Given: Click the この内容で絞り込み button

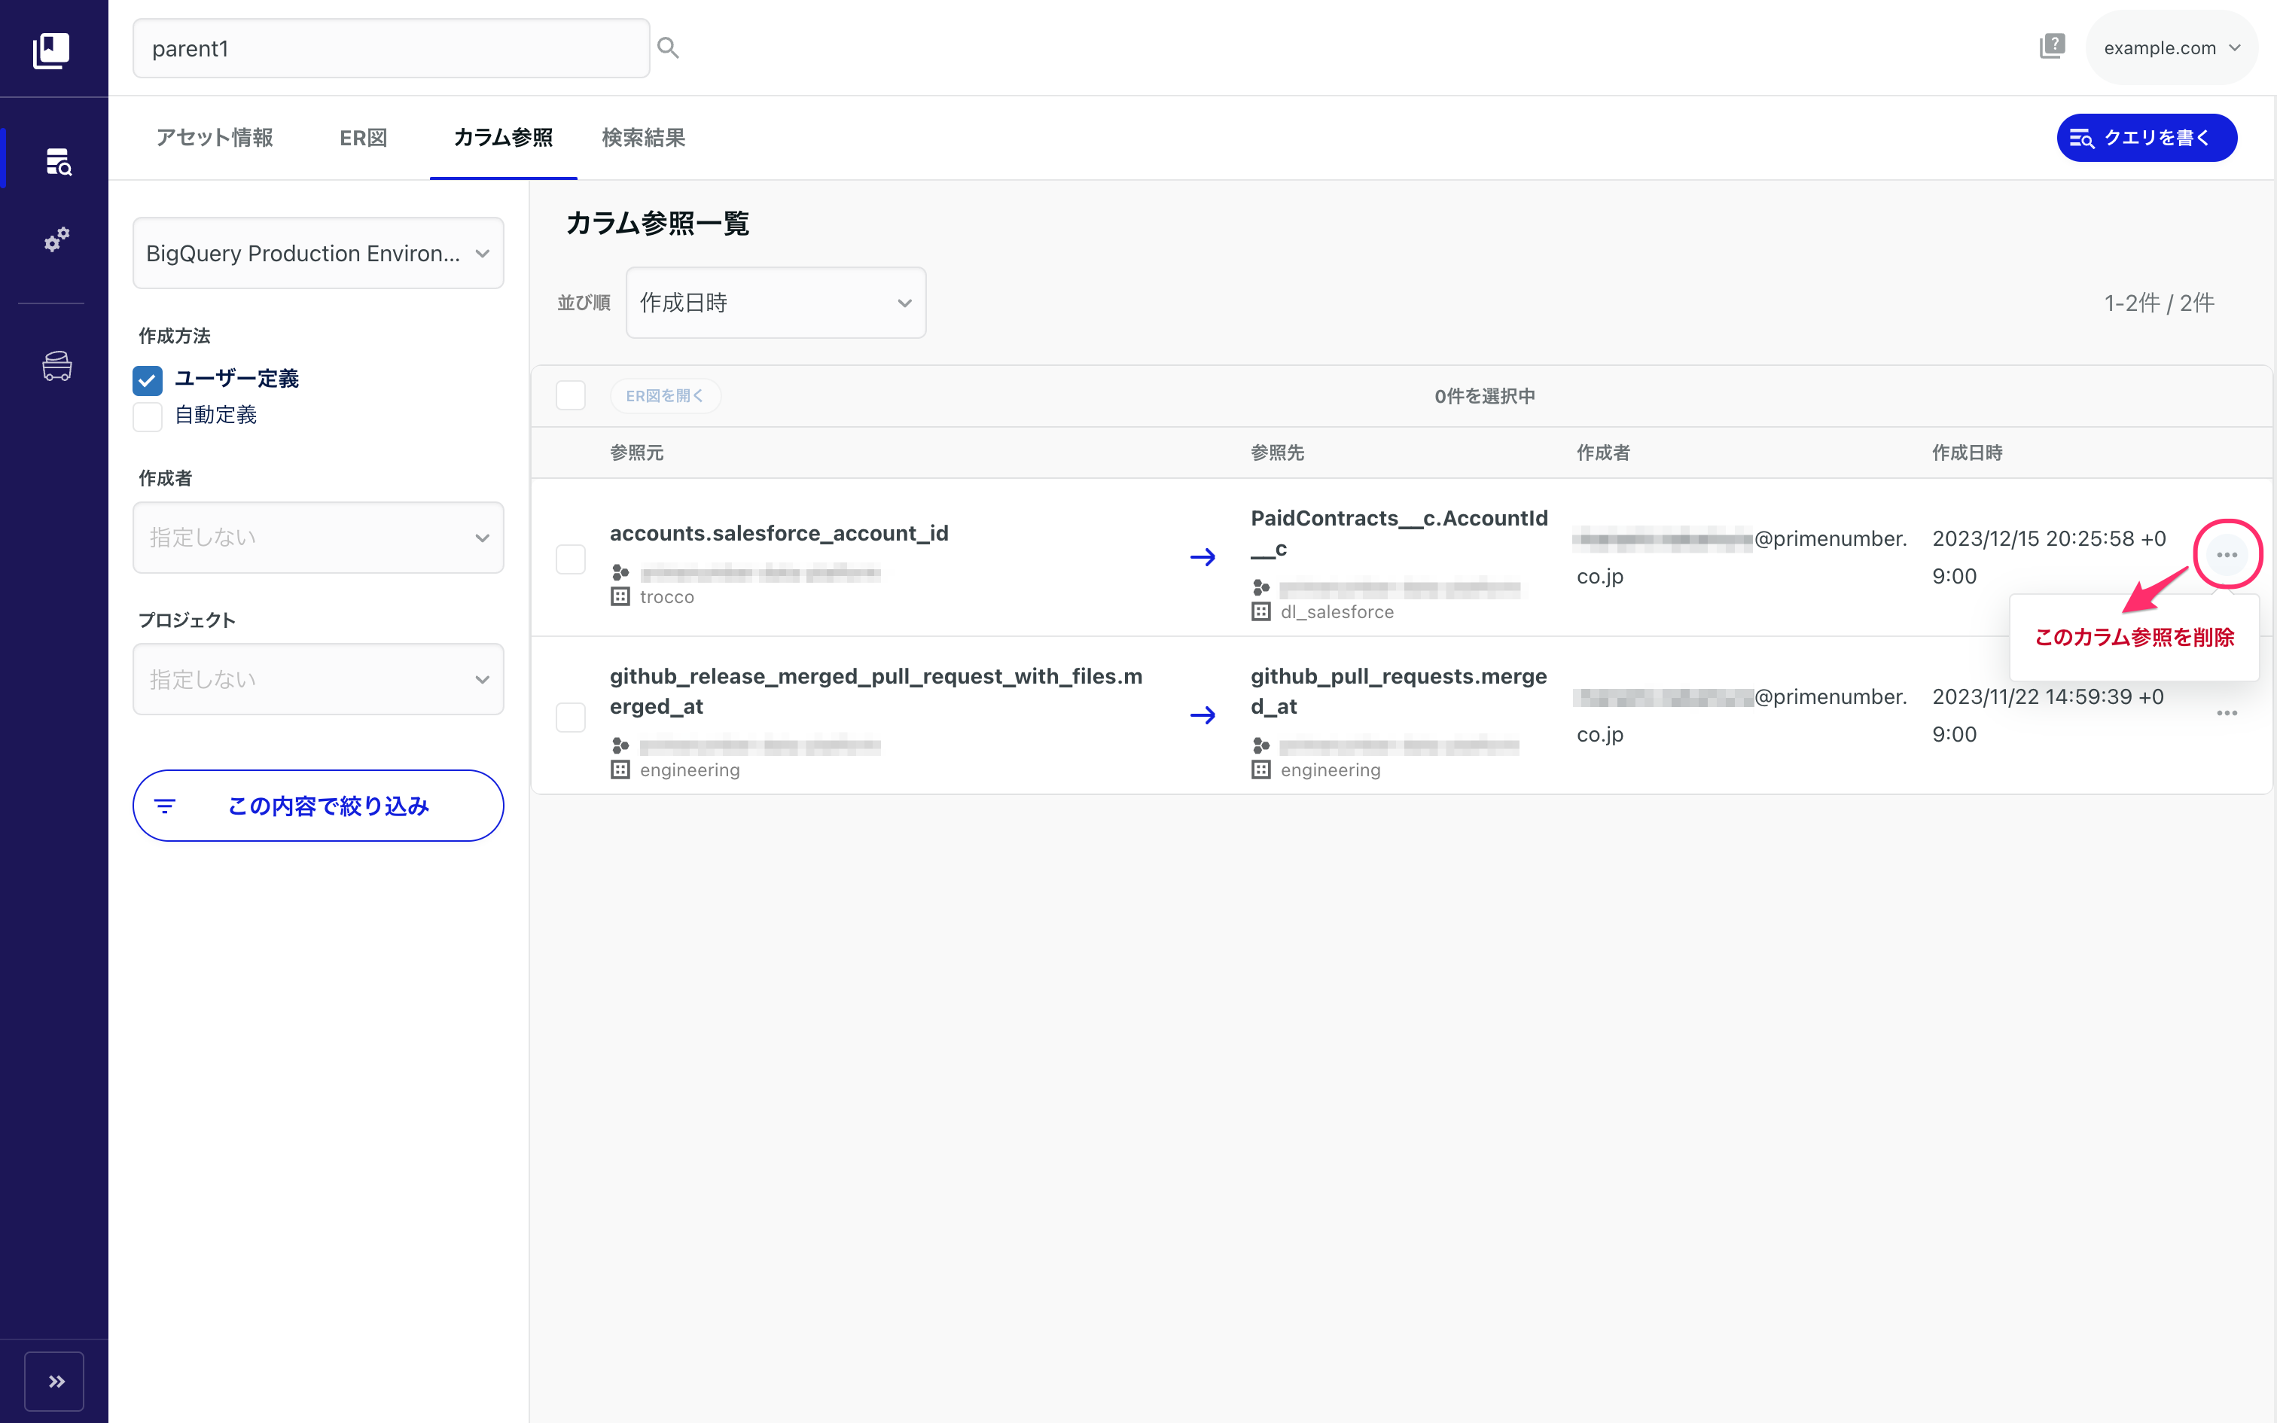Looking at the screenshot, I should coord(318,806).
